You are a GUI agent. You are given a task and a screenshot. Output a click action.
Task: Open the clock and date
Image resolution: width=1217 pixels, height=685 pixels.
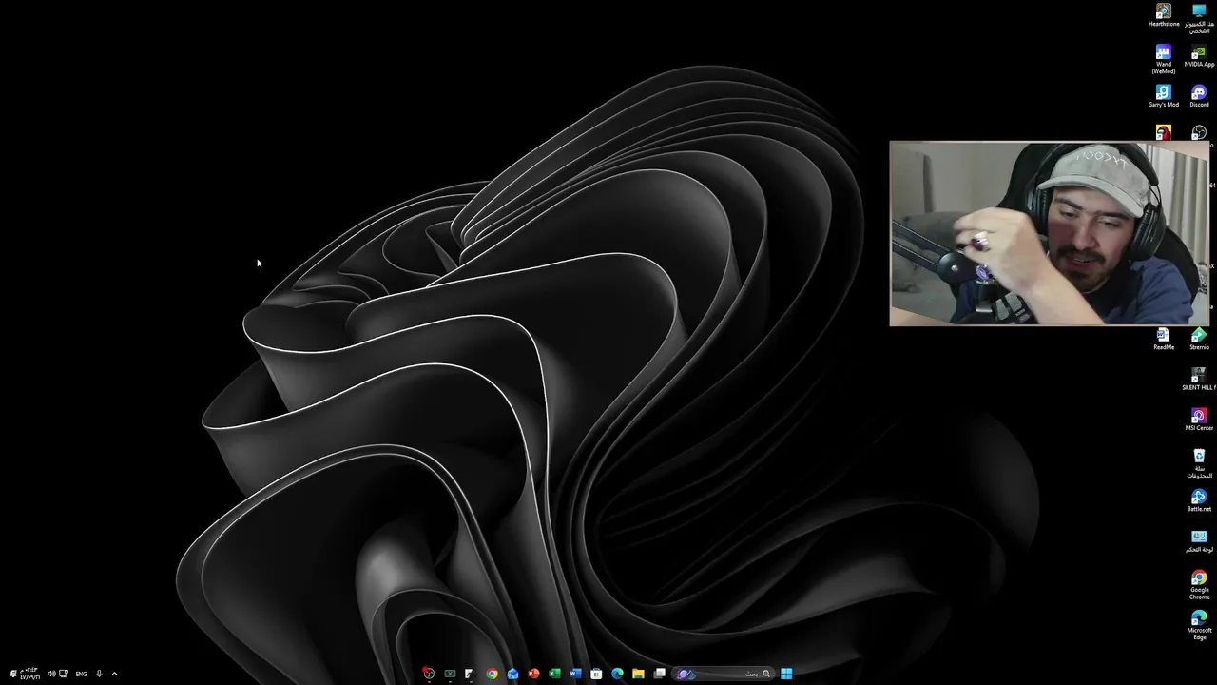29,674
